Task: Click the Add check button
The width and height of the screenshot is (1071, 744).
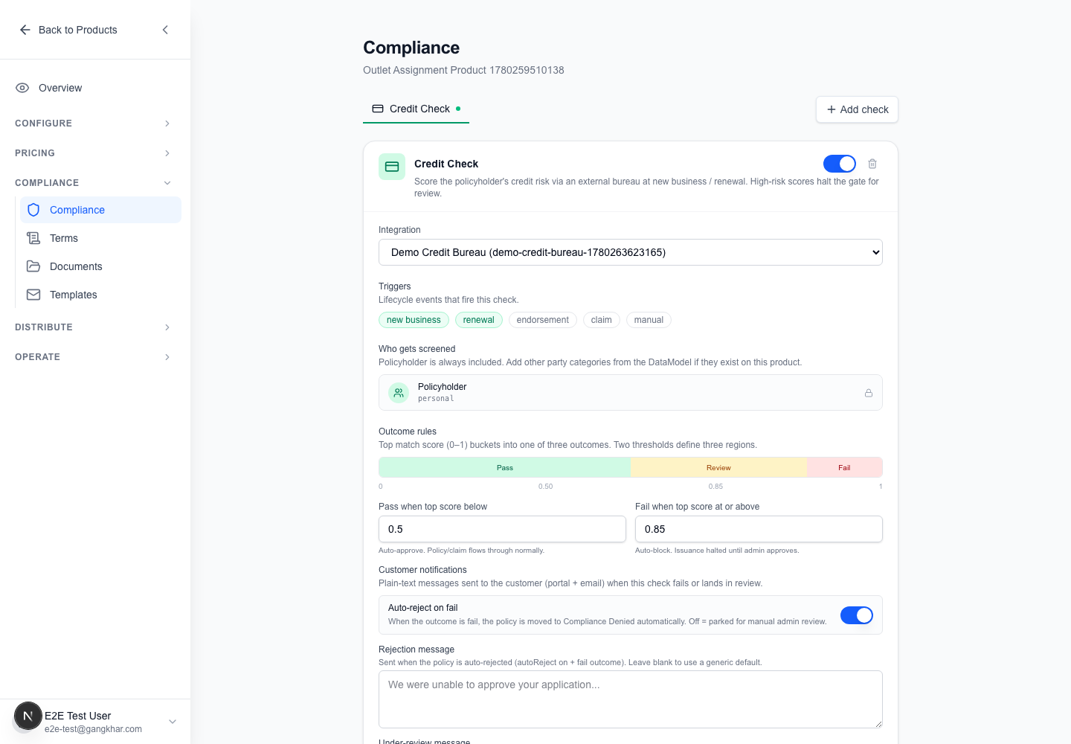Action: (x=857, y=109)
